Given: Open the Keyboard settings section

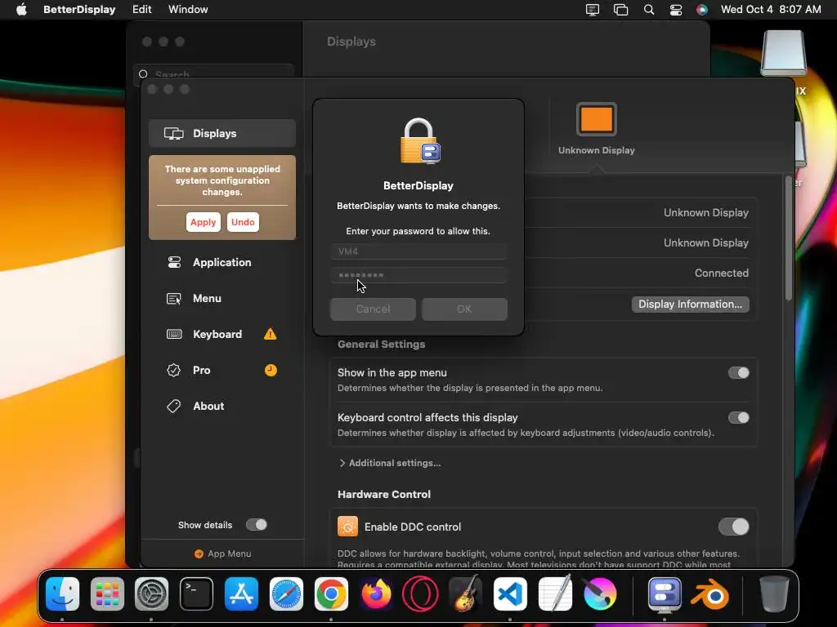Looking at the screenshot, I should coord(222,334).
